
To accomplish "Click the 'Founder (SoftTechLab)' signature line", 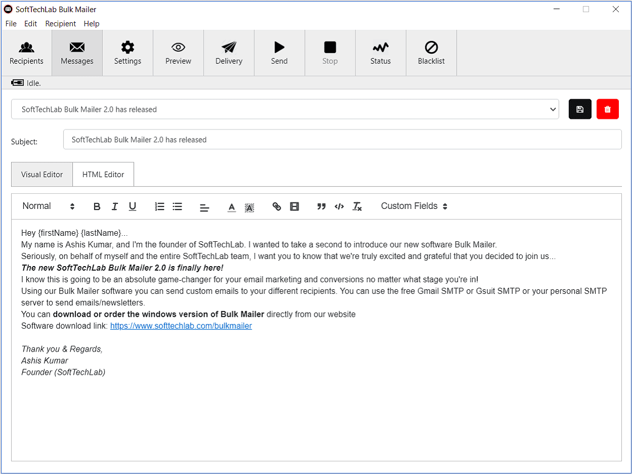I will point(63,372).
